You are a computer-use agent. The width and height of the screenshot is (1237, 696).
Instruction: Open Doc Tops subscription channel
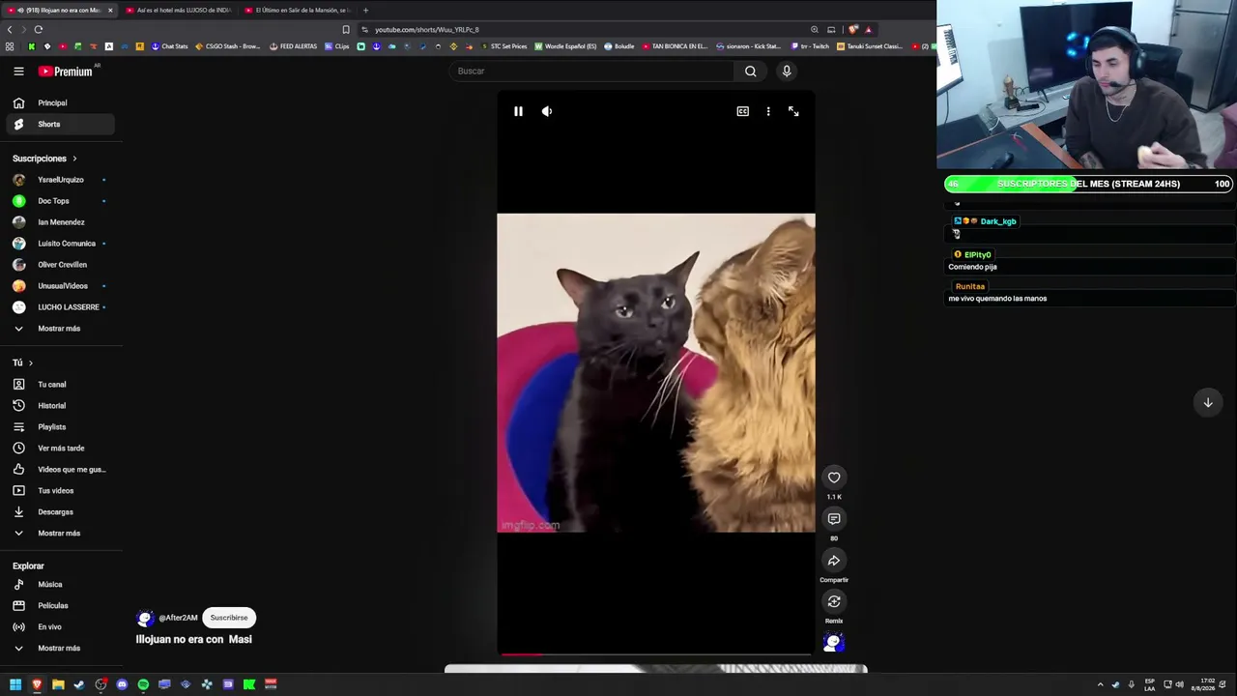point(61,201)
